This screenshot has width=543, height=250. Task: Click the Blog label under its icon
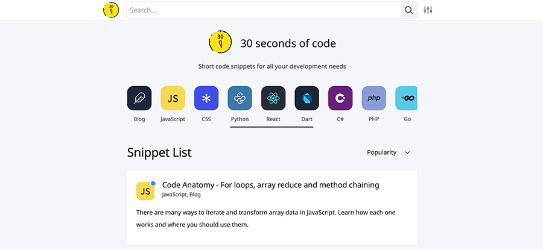point(139,119)
